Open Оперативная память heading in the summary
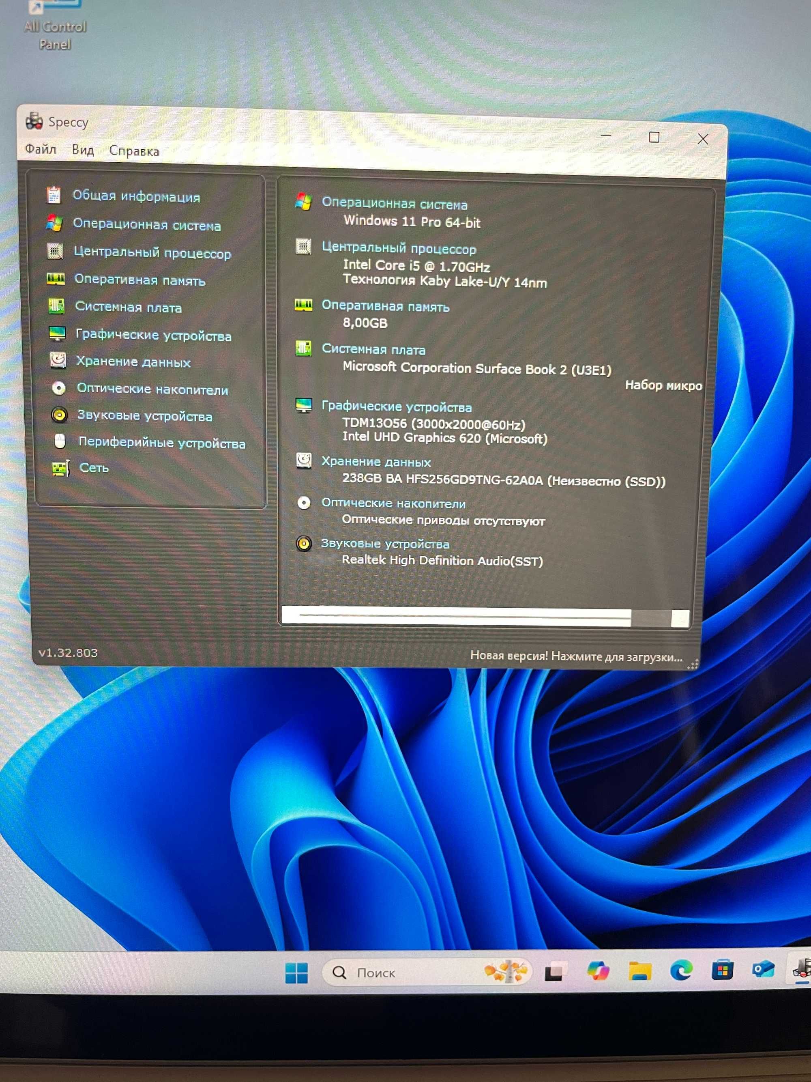The width and height of the screenshot is (811, 1082). click(385, 306)
